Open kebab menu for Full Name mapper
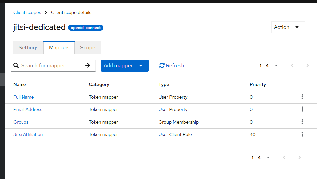 pos(302,97)
